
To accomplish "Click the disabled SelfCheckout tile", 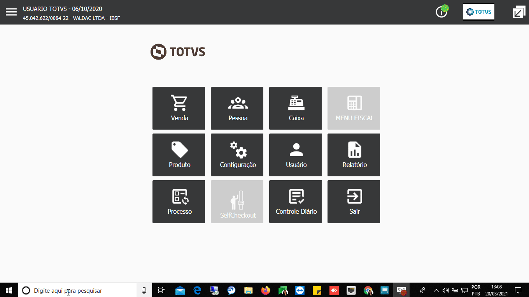I will tap(237, 202).
